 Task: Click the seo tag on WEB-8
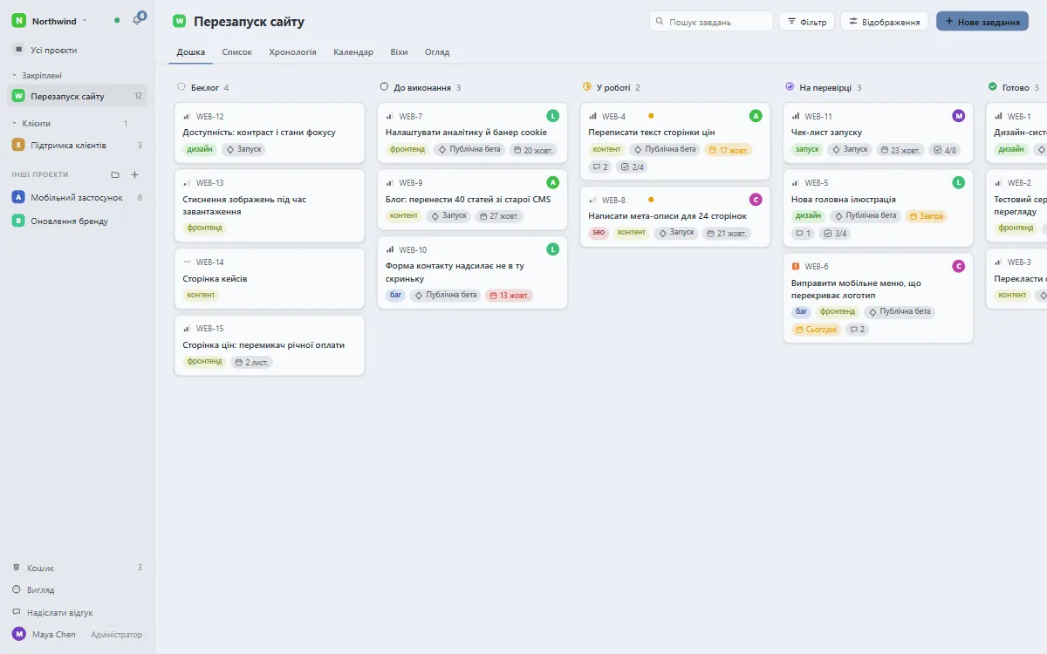[599, 234]
